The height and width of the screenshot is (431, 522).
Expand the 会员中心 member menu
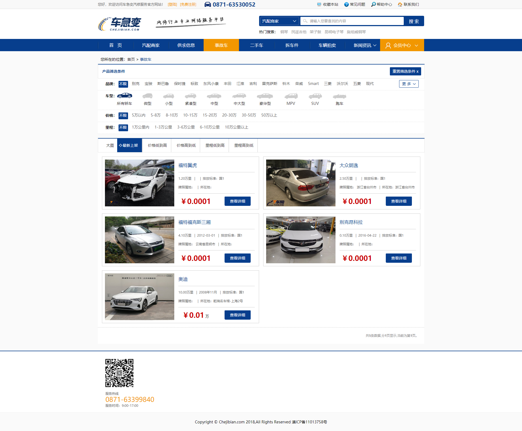(402, 45)
